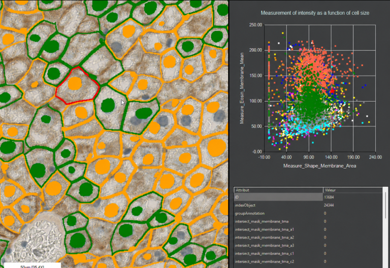Screen dimensions: 390x268
Task: Select the intersect_mask_membrane_tma_a1 row
Action: click(309, 229)
